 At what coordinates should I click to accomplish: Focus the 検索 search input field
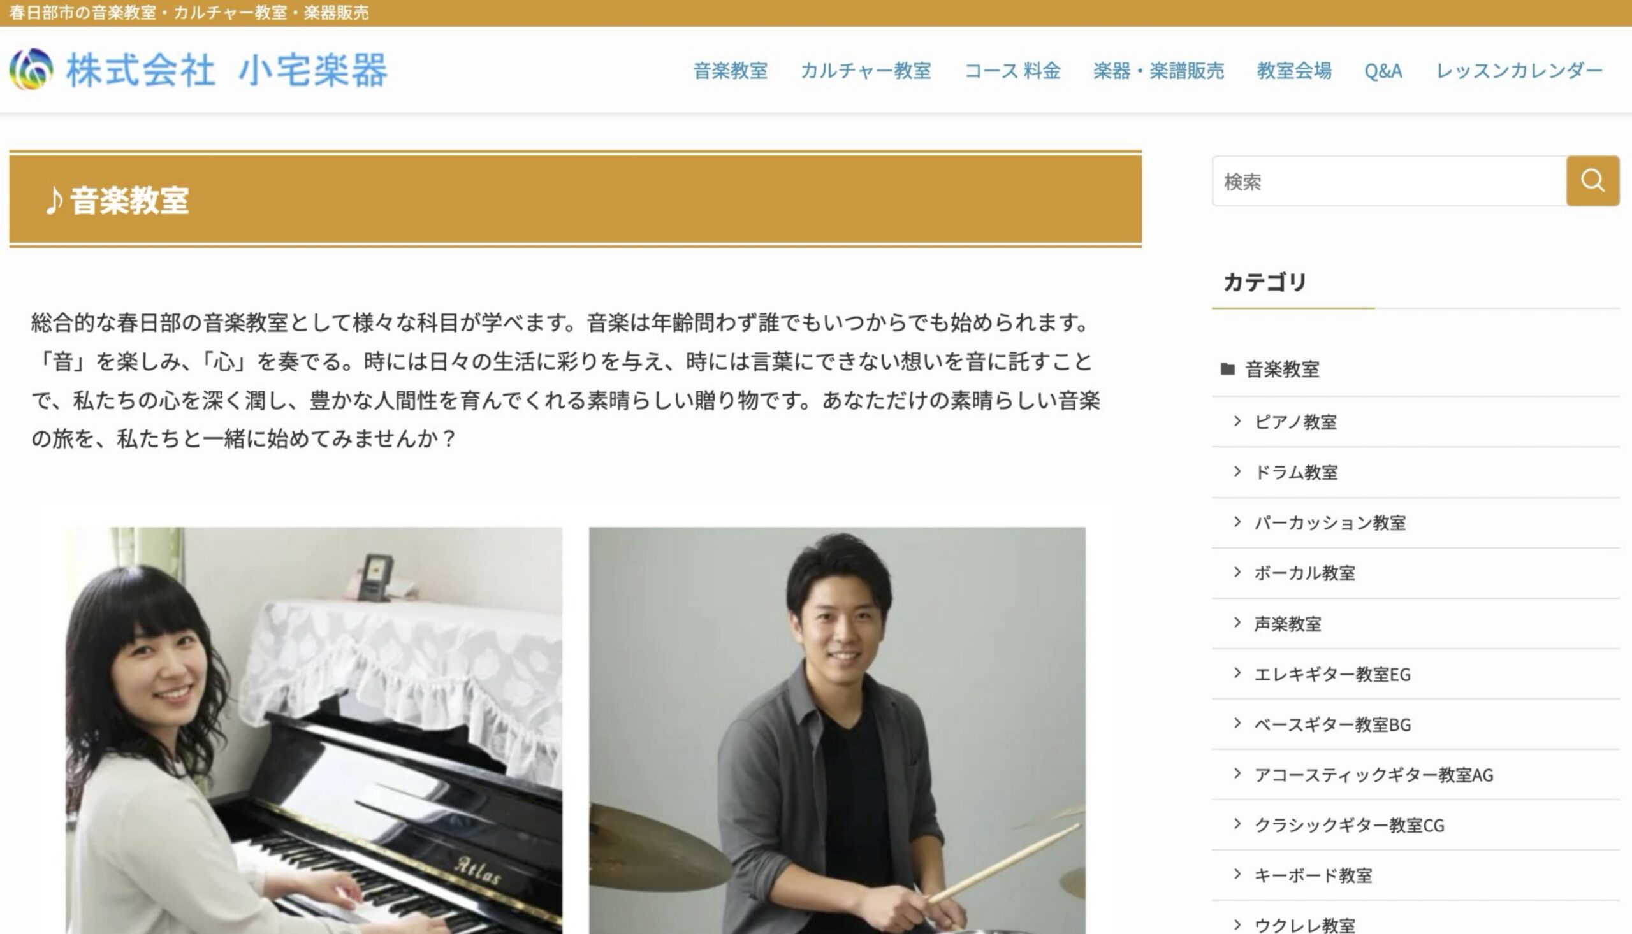coord(1389,181)
